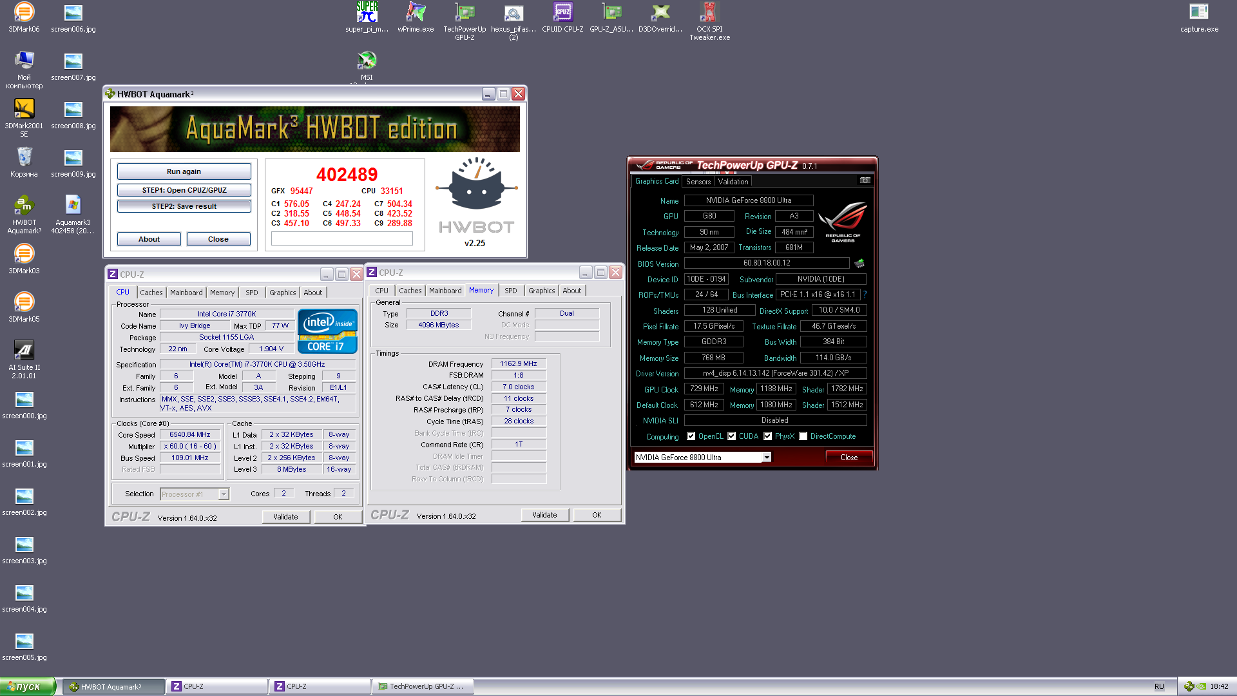The image size is (1237, 696).
Task: Open 3DMark05 desktop shortcut
Action: (24, 307)
